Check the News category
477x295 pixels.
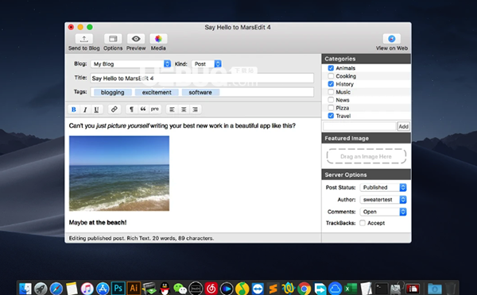(331, 100)
